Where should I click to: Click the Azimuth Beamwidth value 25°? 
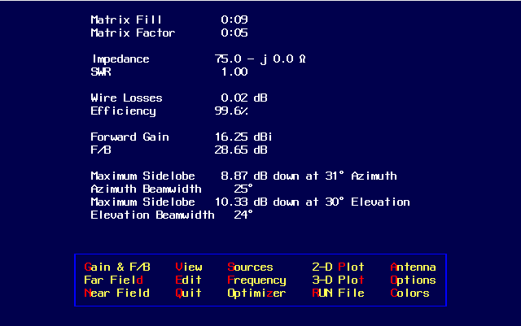[x=243, y=189]
